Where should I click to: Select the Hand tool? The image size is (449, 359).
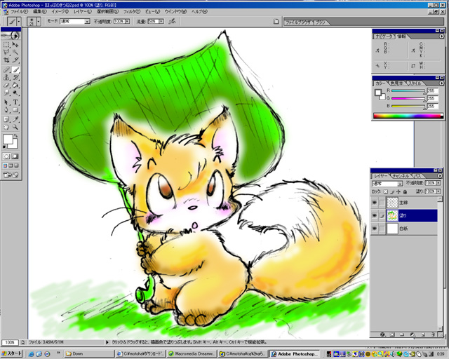[6, 127]
